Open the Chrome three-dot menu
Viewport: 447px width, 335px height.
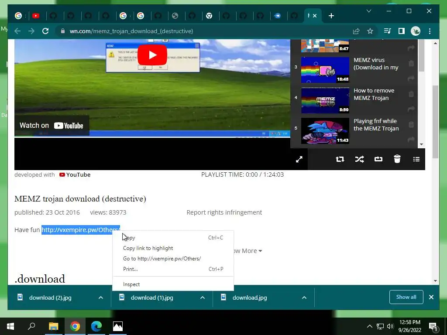point(430,31)
